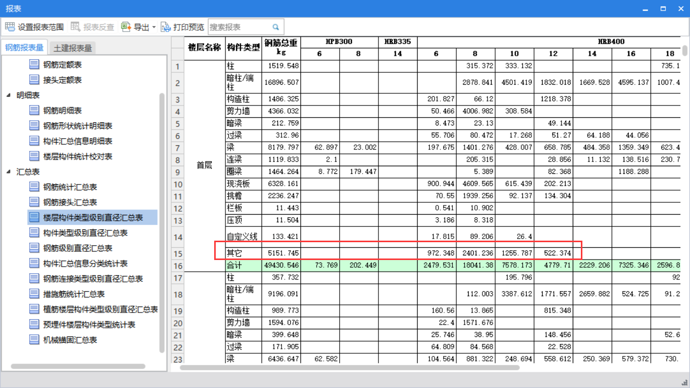Click the 首层 floor name cell
The image size is (690, 388).
pyautogui.click(x=205, y=165)
